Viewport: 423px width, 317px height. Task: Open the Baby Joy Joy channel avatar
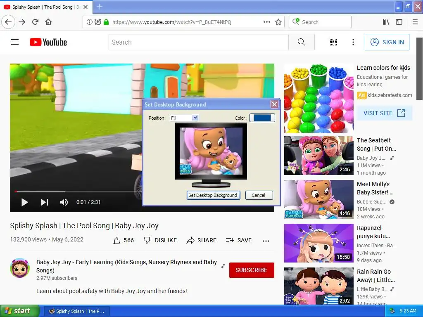point(20,267)
